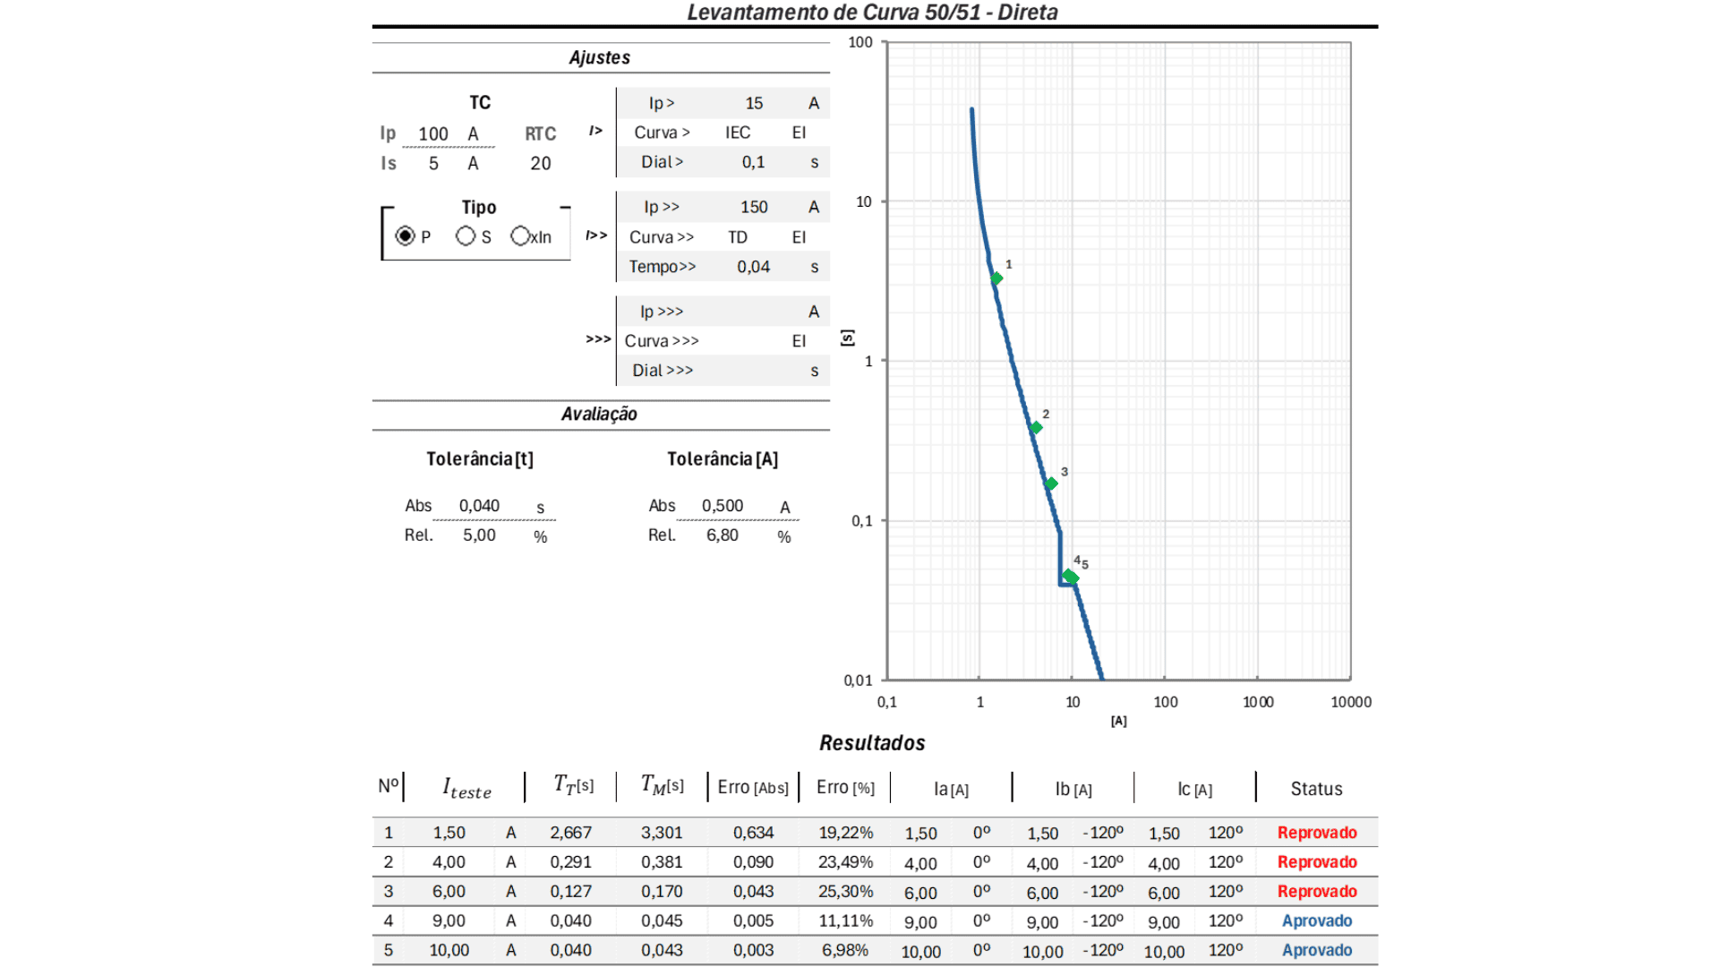The width and height of the screenshot is (1719, 967).
Task: Select the Curva >> TD cell
Action: 738,237
